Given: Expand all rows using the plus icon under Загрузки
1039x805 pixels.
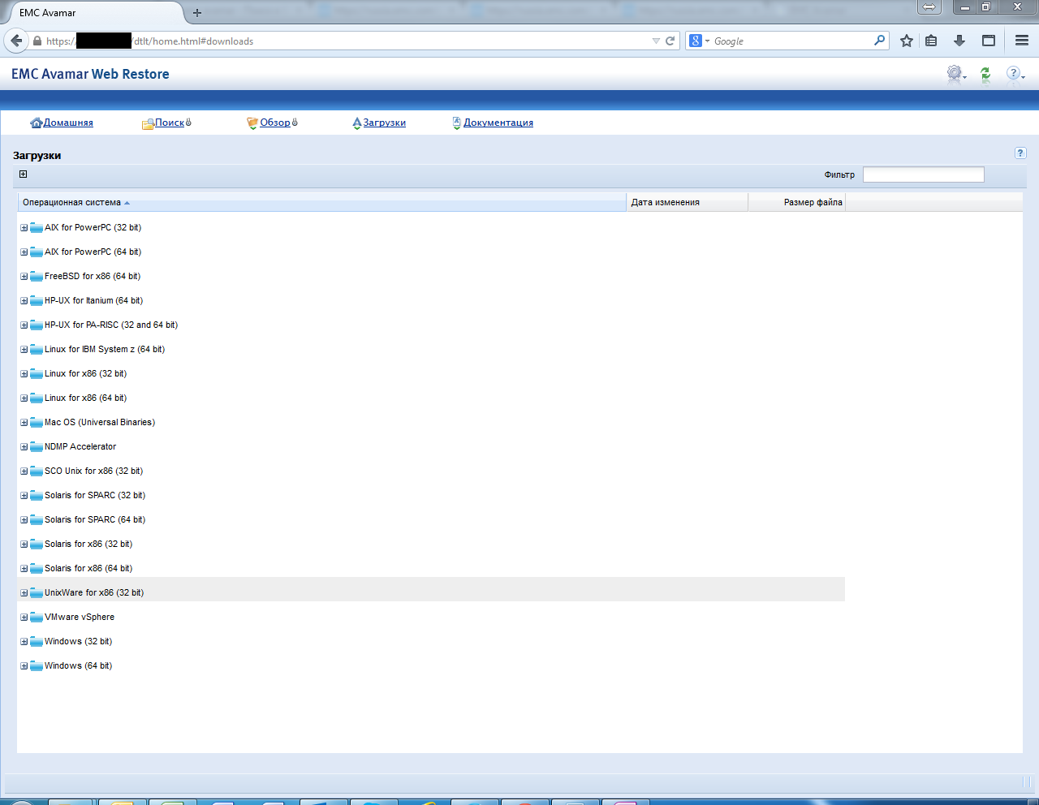Looking at the screenshot, I should [x=24, y=174].
